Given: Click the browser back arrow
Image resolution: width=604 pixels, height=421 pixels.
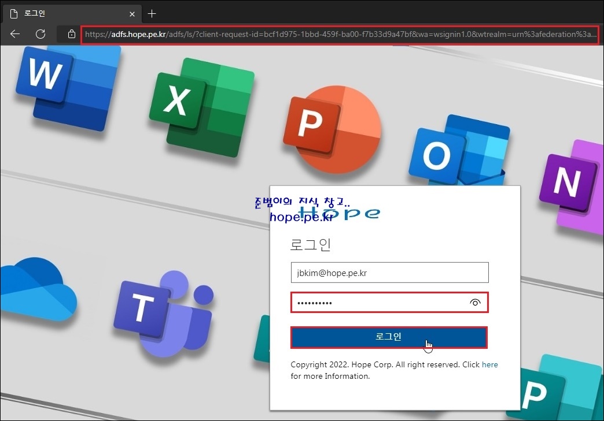Looking at the screenshot, I should (x=15, y=34).
